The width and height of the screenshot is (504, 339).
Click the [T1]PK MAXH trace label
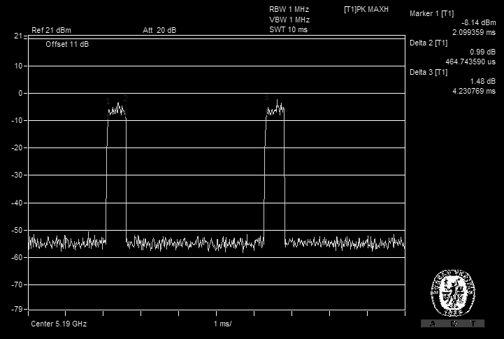click(x=366, y=9)
